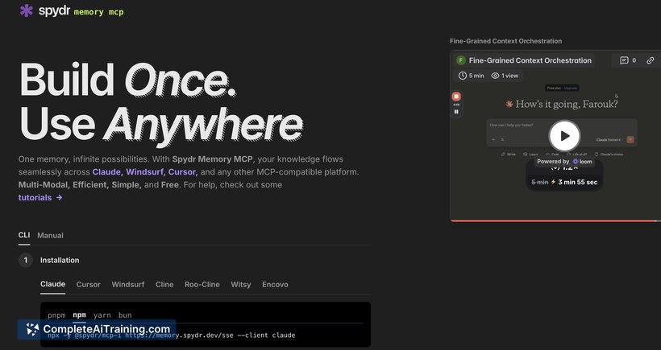The height and width of the screenshot is (350, 661).
Task: Switch to the CLI tab
Action: click(x=24, y=235)
